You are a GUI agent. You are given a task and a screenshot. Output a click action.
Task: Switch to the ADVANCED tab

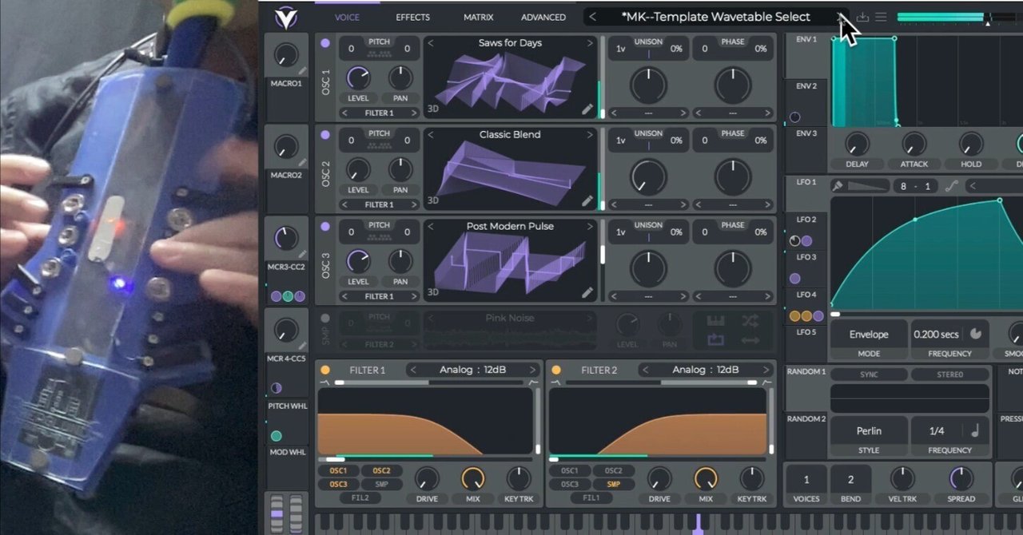(543, 17)
